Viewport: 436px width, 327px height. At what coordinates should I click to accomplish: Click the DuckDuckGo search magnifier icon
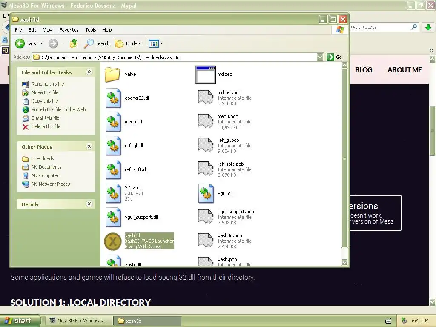click(x=414, y=27)
